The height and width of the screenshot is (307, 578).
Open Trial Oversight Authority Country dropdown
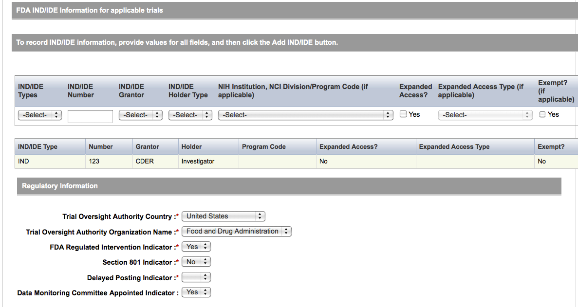[x=224, y=216]
